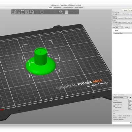
Task: Click the Add instance plus icon
Action: [42, 12]
